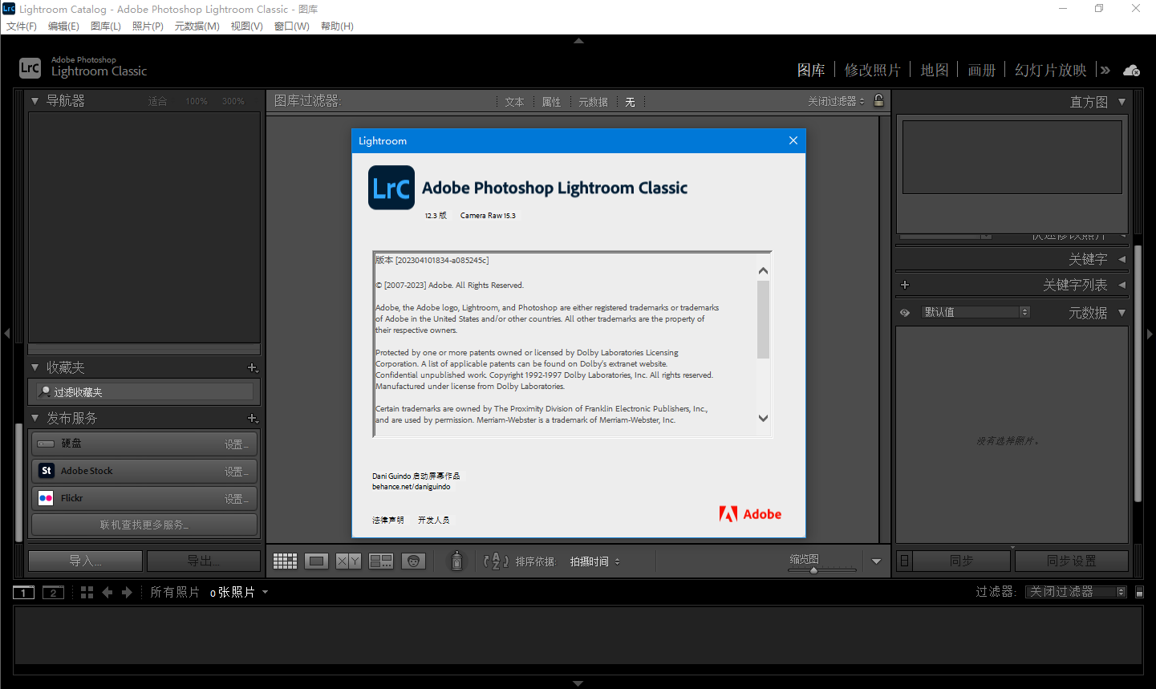This screenshot has height=689, width=1156.
Task: Open the 拍摄时间 sort order dropdown
Action: (x=594, y=562)
